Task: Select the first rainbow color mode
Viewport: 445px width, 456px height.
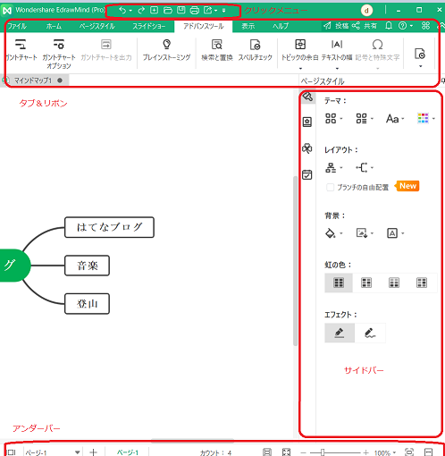Action: (339, 283)
